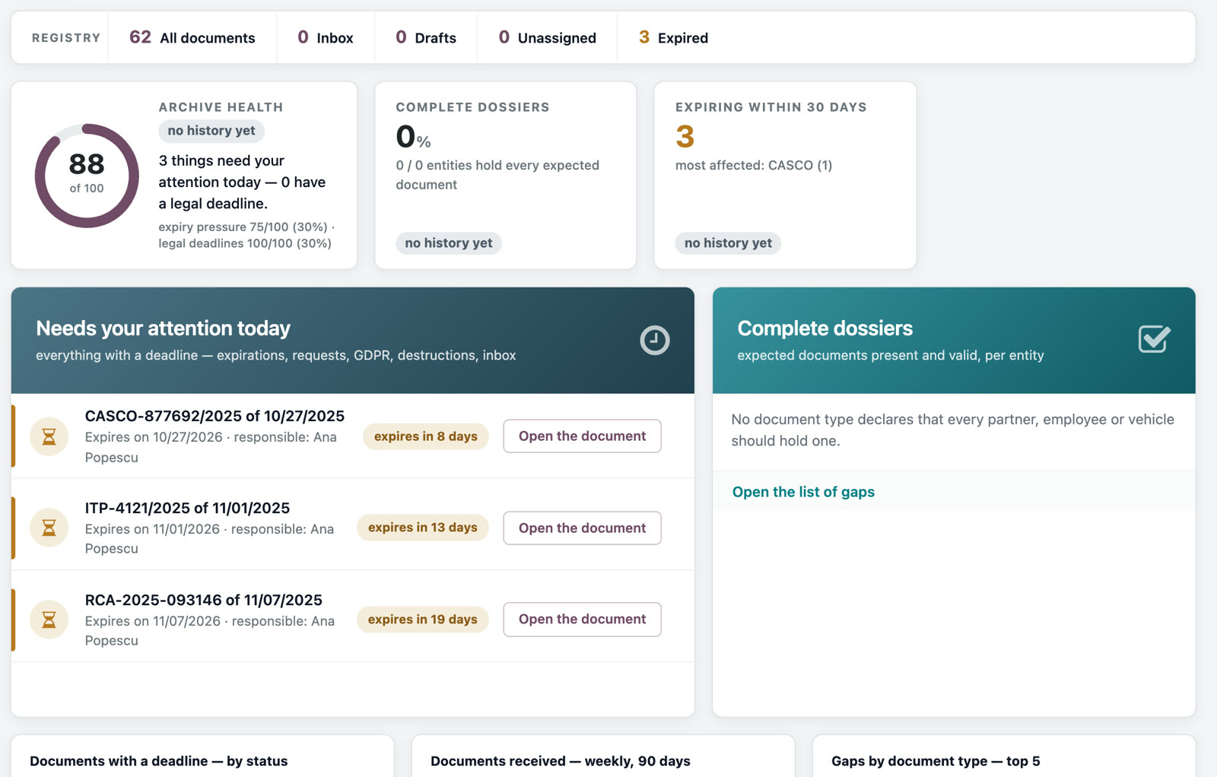The width and height of the screenshot is (1217, 777).
Task: Click the 'expires in 13 days' badge
Action: click(x=423, y=528)
